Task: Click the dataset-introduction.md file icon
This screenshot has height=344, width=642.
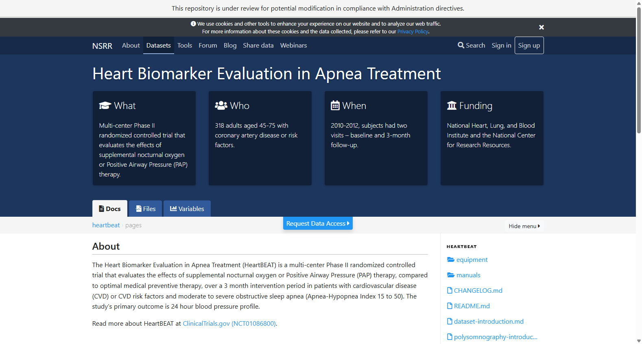Action: pyautogui.click(x=450, y=321)
